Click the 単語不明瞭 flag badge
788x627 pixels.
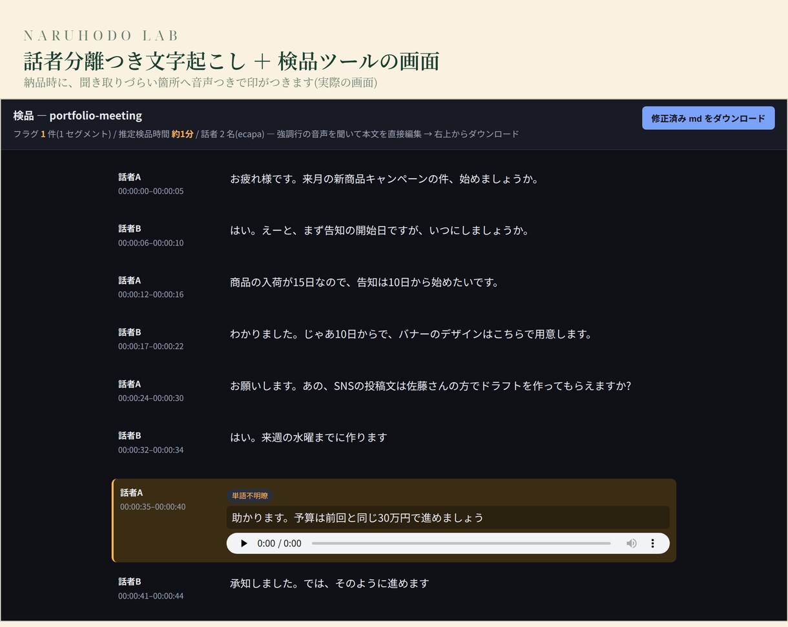[x=250, y=495]
